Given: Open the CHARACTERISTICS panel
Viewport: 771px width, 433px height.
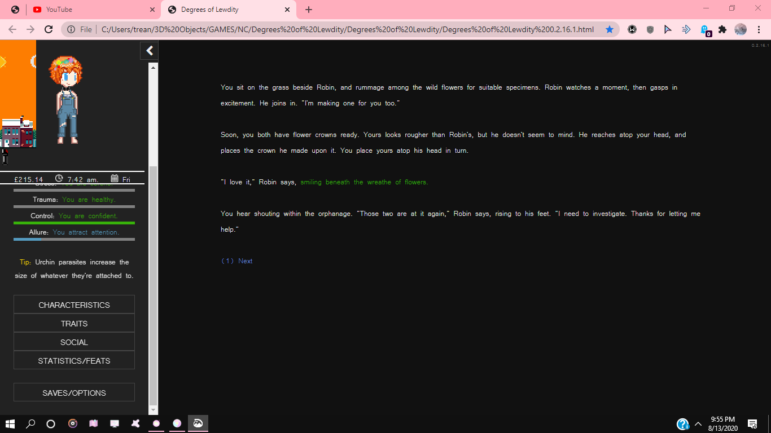Looking at the screenshot, I should (74, 305).
